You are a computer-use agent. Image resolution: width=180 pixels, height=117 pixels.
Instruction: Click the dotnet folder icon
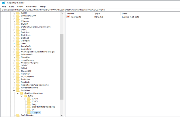click(x=18, y=38)
